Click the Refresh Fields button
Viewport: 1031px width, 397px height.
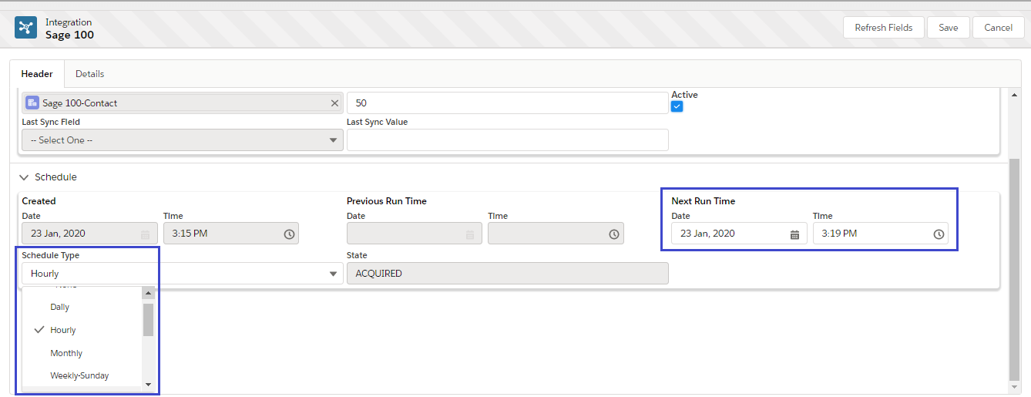coord(883,28)
